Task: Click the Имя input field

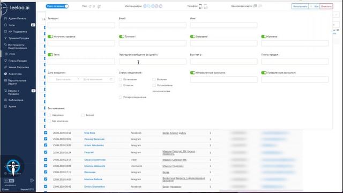Action: click(x=223, y=25)
